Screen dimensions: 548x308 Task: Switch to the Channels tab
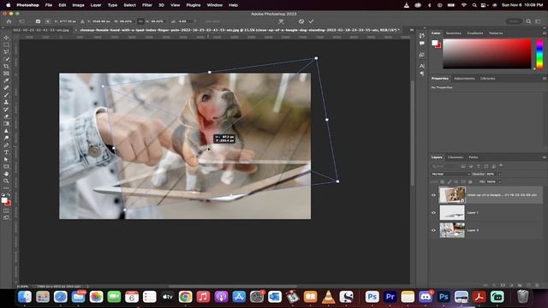[x=456, y=157]
